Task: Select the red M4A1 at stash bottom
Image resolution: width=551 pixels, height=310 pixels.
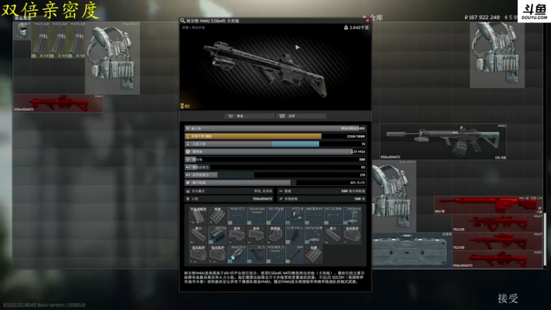Action: click(497, 260)
